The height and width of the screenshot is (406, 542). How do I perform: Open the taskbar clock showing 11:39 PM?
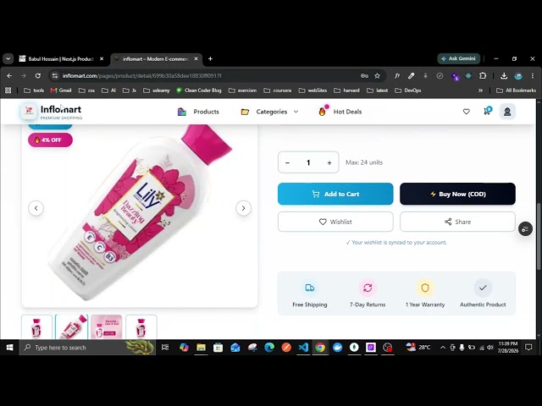click(x=508, y=348)
